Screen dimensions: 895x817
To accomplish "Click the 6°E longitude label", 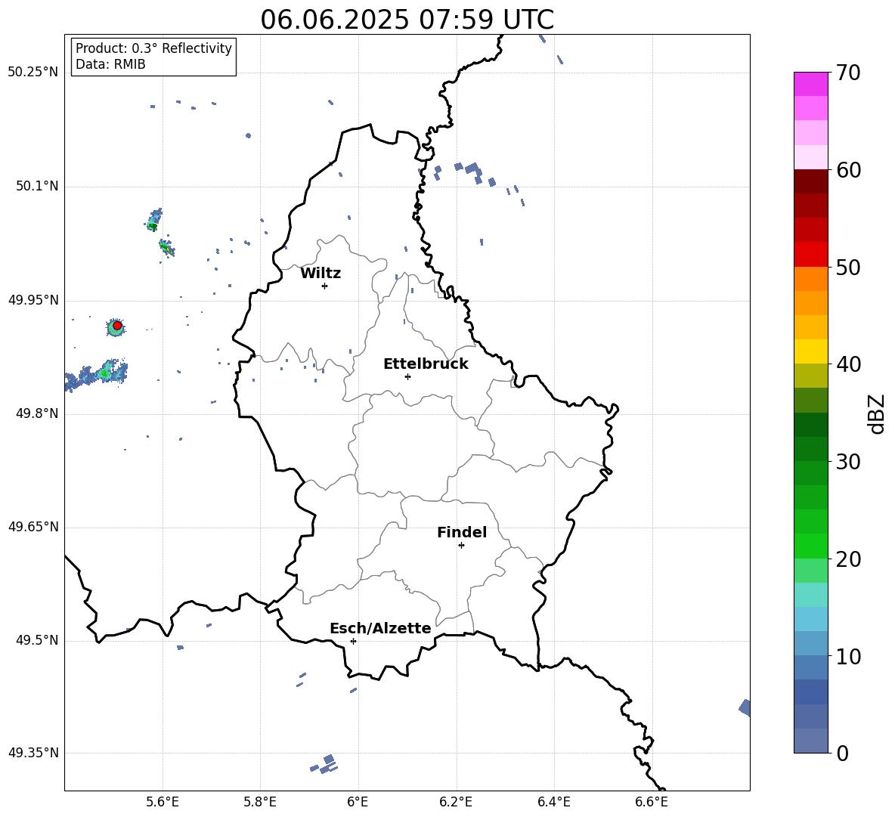I will (x=358, y=802).
